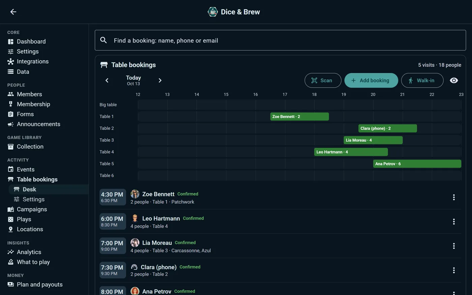472x295 pixels.
Task: Click the What to play icon
Action: 11,262
